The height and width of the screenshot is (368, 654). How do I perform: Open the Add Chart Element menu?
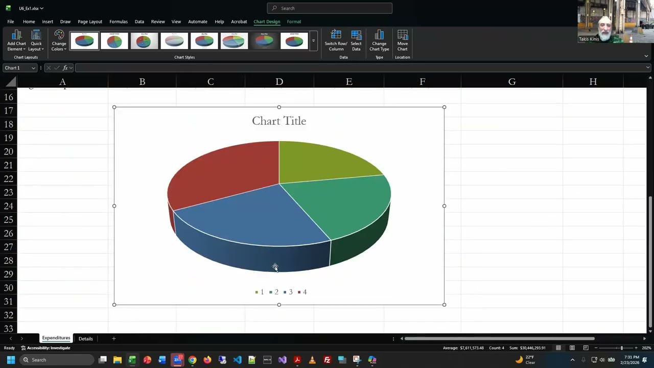coord(16,40)
